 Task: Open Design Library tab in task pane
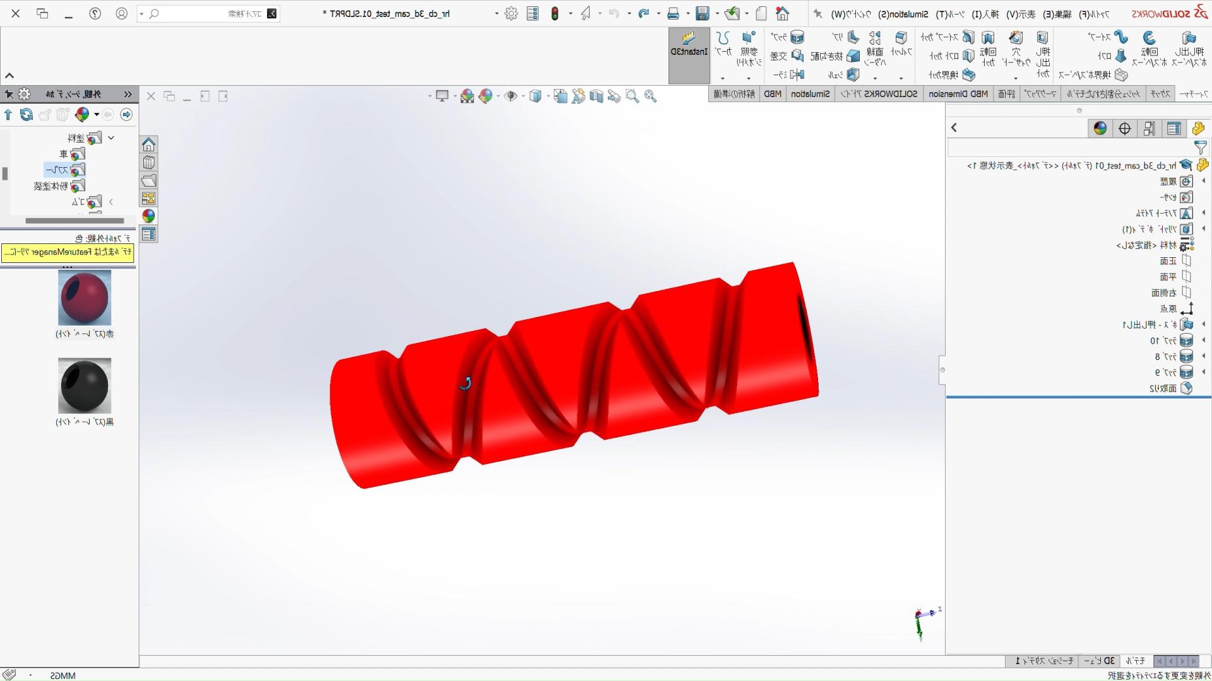tap(149, 163)
